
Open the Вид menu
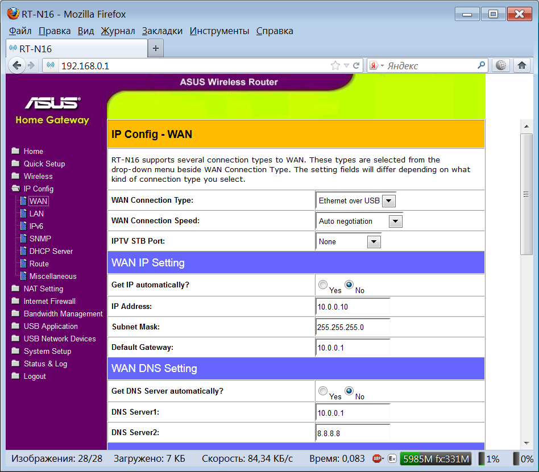pos(86,31)
